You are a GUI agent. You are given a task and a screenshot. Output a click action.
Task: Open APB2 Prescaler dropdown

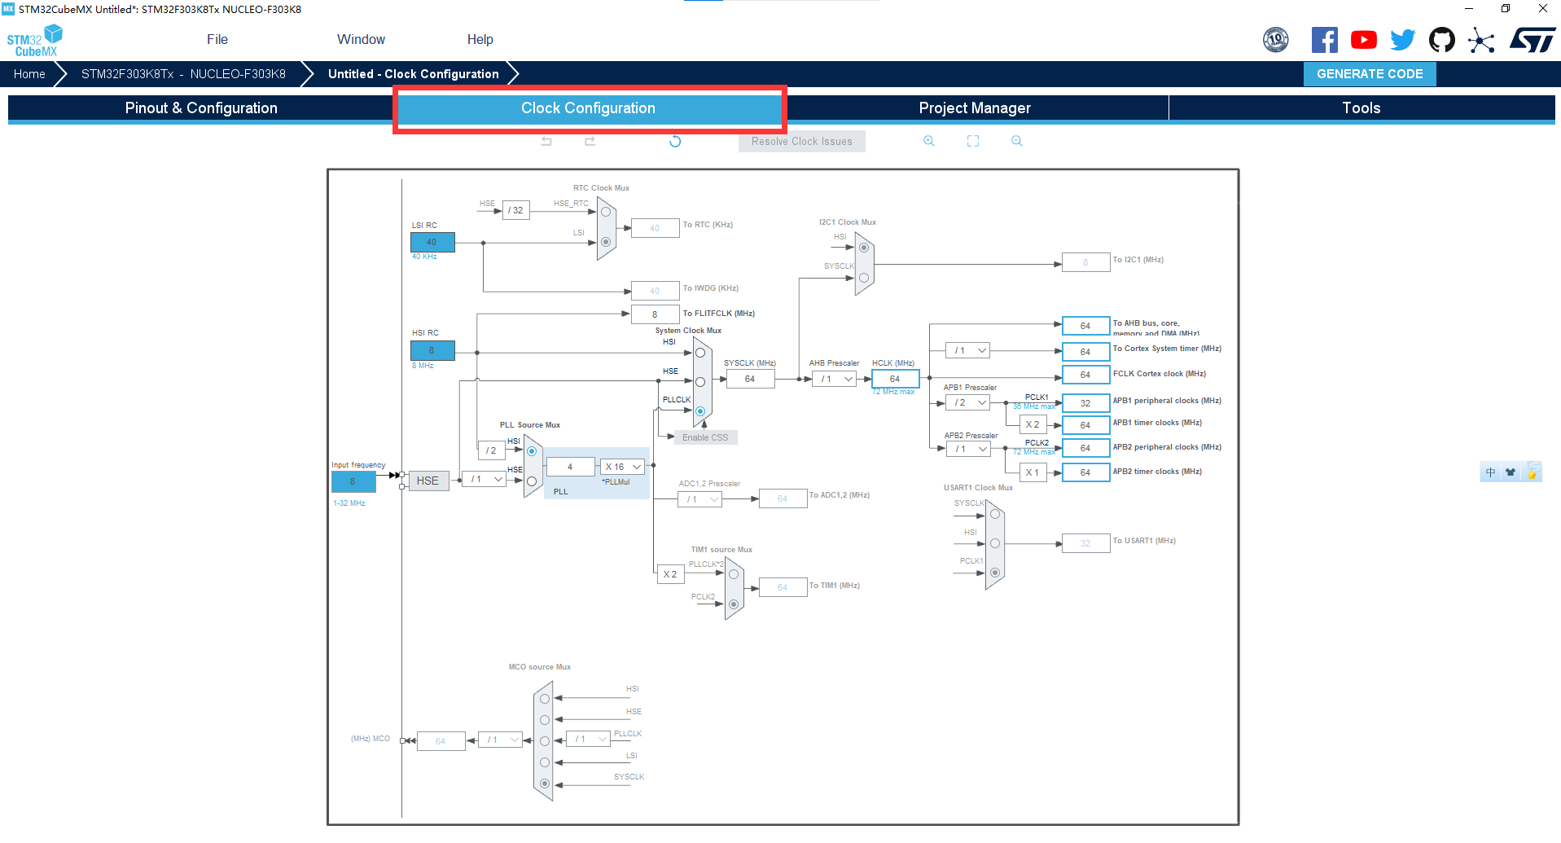point(968,449)
